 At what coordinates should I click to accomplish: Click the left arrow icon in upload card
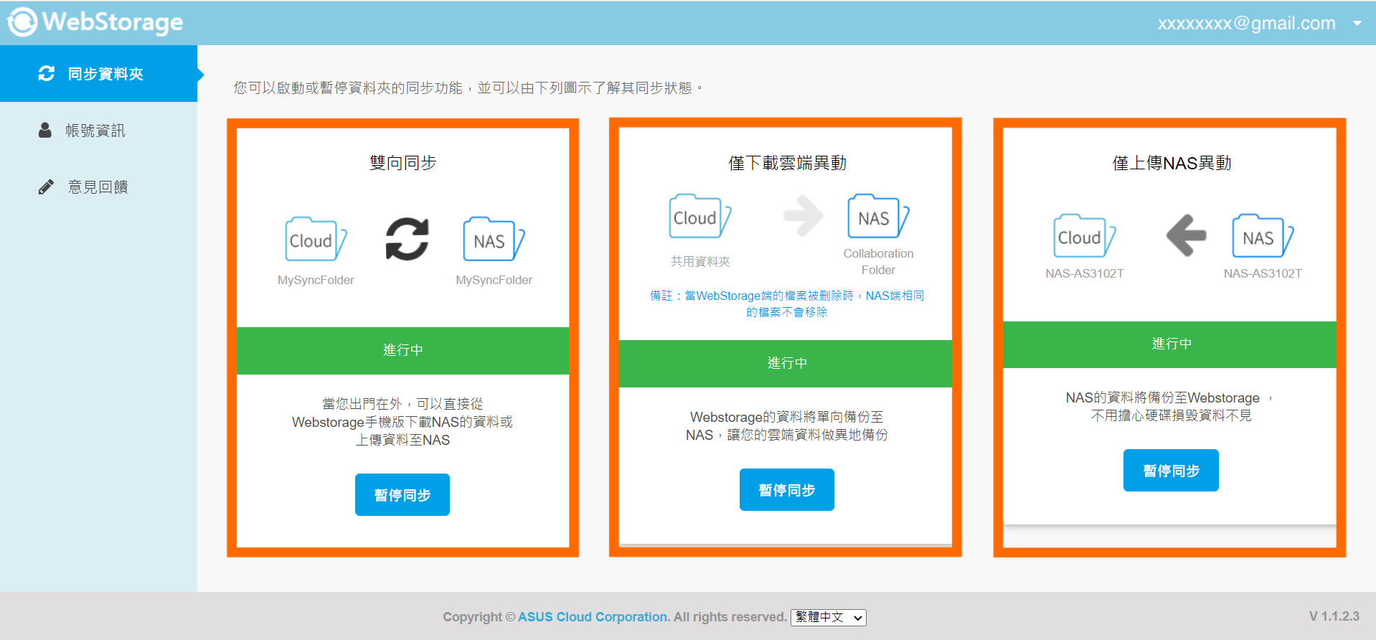click(1187, 235)
